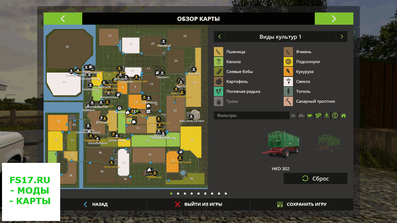Switch to previous overlay left of Виды культур 1
Viewport: 397px width, 223px height.
pyautogui.click(x=219, y=37)
